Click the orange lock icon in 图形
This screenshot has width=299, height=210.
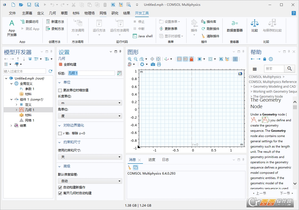(191, 59)
